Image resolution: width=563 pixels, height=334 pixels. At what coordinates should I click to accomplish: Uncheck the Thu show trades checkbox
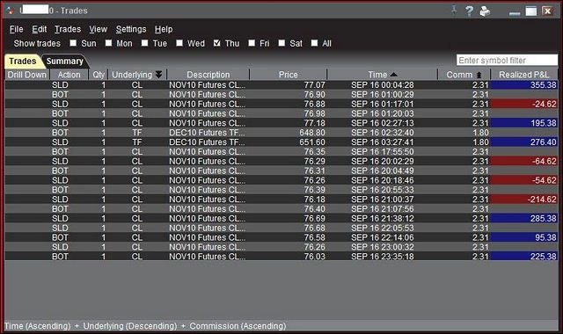point(217,43)
